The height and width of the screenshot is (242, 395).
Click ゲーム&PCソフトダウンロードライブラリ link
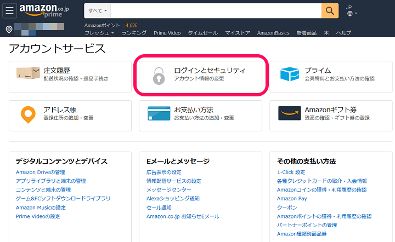click(x=63, y=199)
